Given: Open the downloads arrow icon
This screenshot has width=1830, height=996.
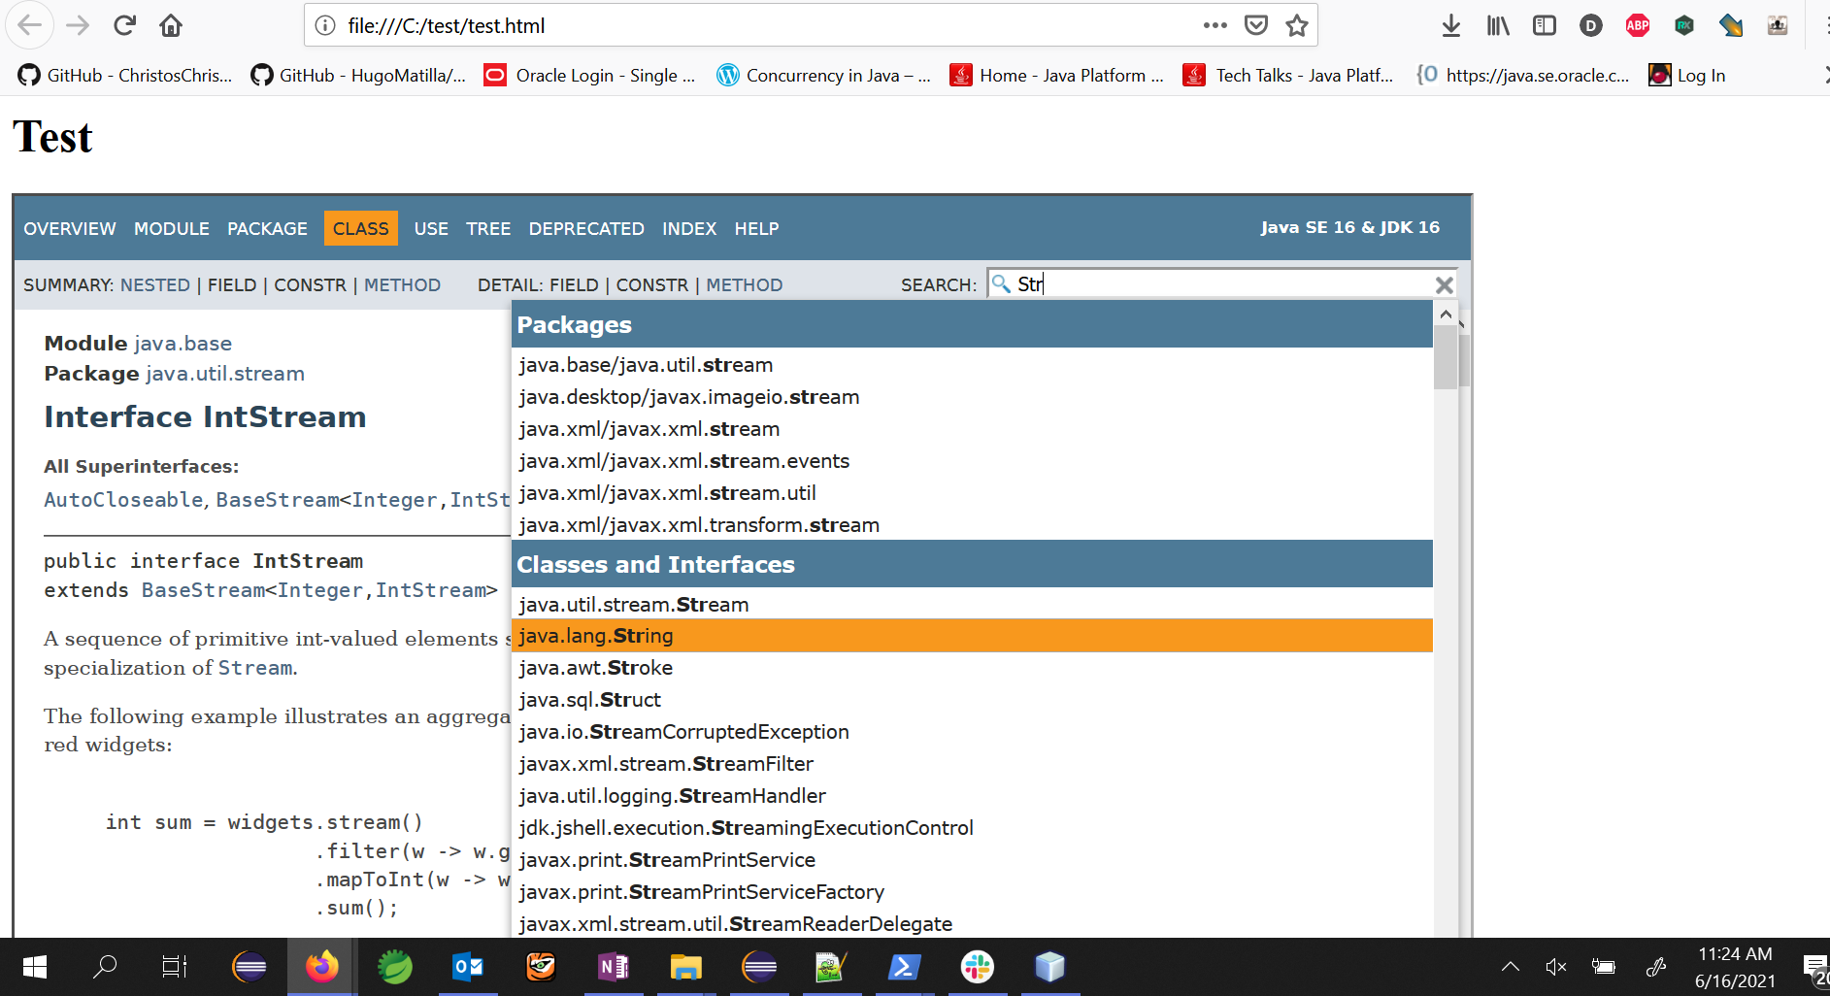Looking at the screenshot, I should tap(1450, 25).
